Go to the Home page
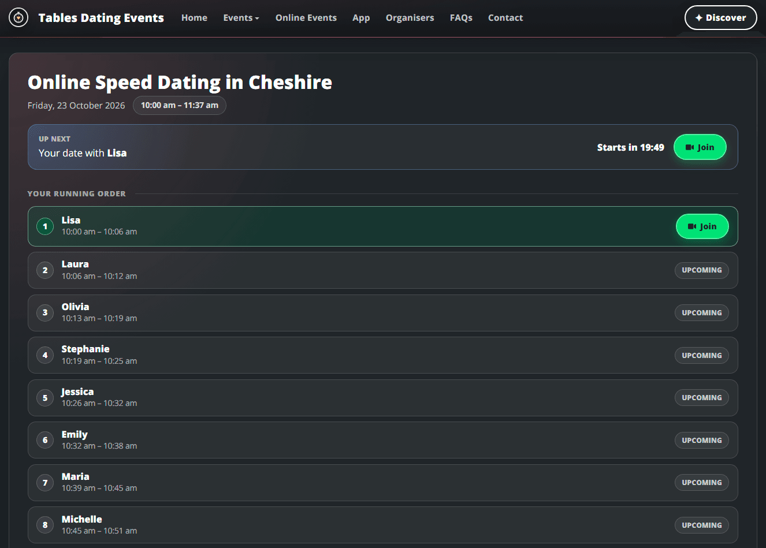 [194, 18]
